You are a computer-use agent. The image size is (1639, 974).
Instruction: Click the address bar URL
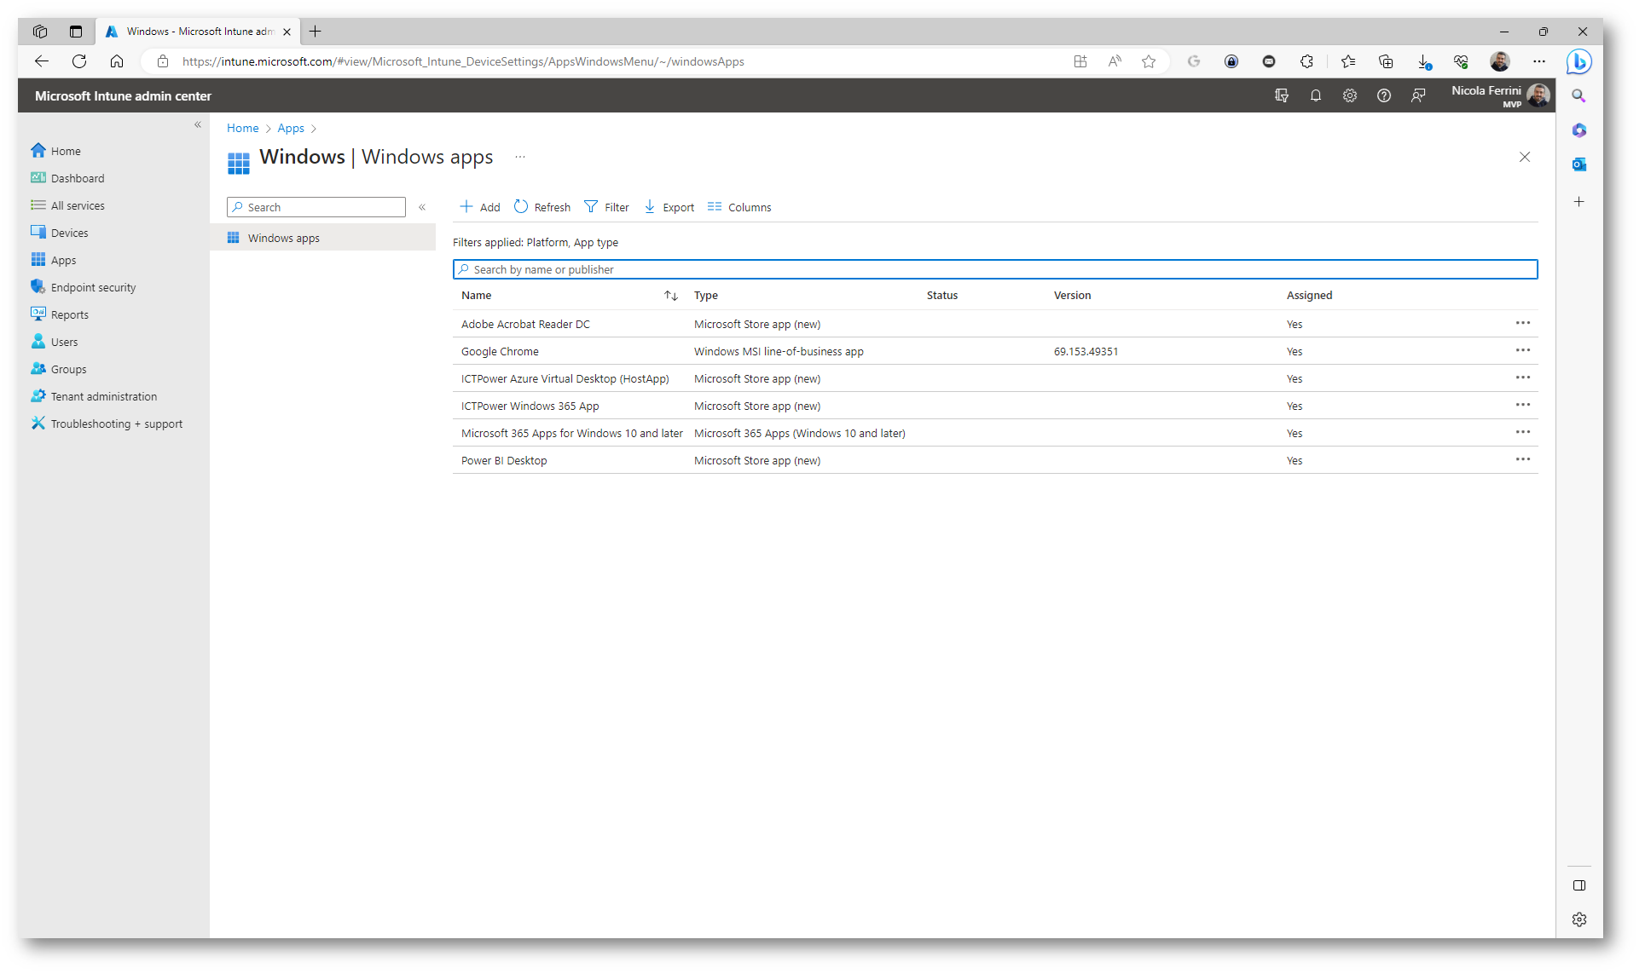pos(463,61)
